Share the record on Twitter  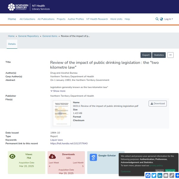tap(154, 175)
